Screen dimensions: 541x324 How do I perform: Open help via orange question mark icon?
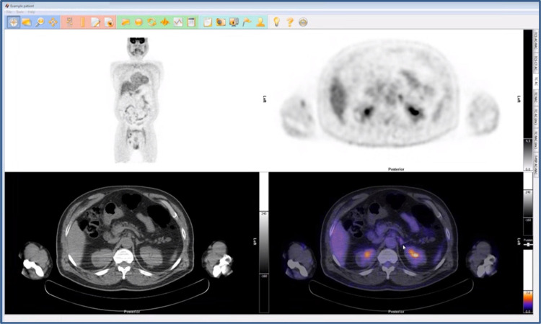pyautogui.click(x=289, y=22)
